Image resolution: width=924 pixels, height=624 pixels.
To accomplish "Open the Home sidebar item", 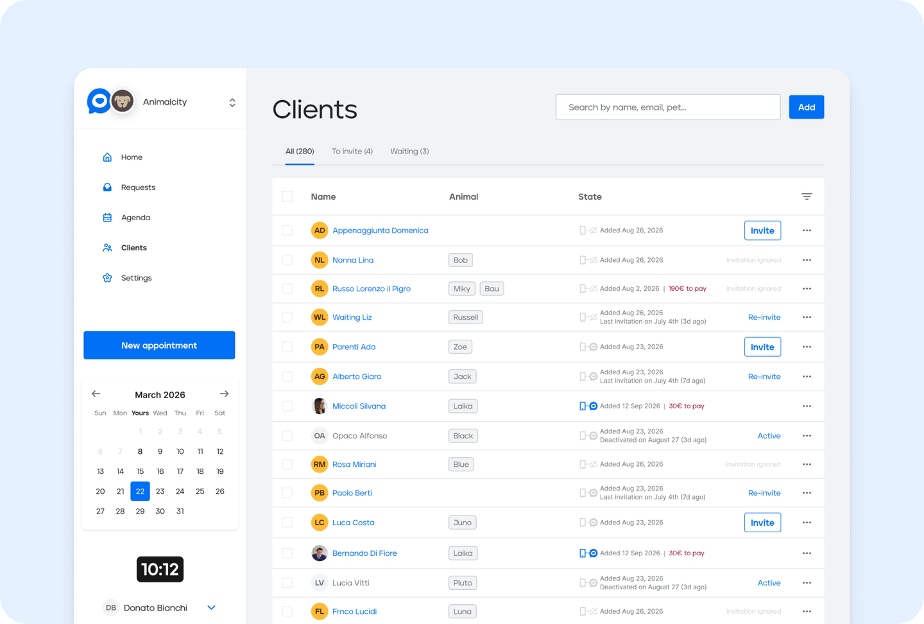I will 122,157.
